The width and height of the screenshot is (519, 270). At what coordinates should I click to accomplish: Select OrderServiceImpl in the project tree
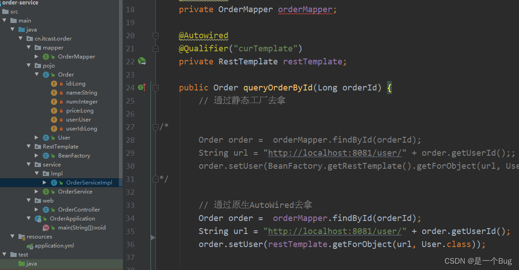(89, 182)
